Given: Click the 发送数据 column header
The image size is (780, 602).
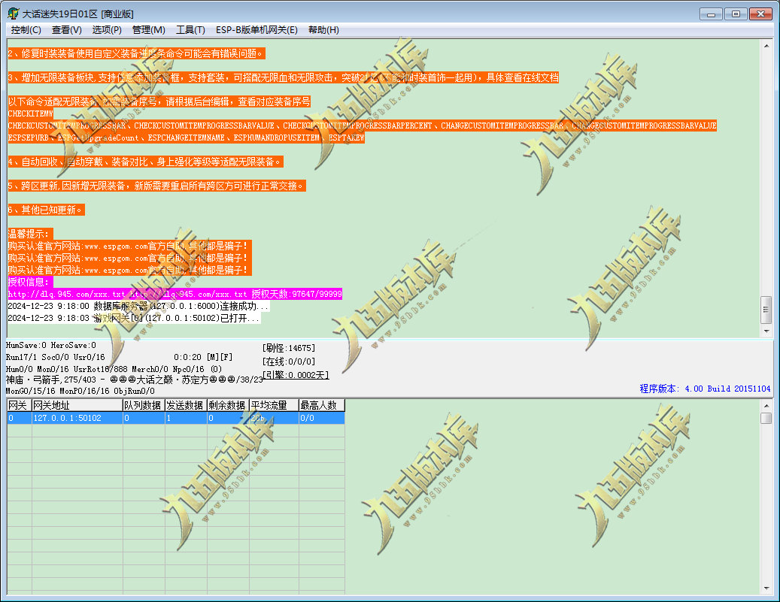Looking at the screenshot, I should tap(186, 405).
